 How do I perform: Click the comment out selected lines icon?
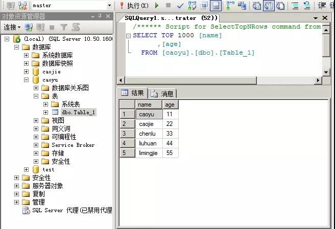[x=296, y=6]
